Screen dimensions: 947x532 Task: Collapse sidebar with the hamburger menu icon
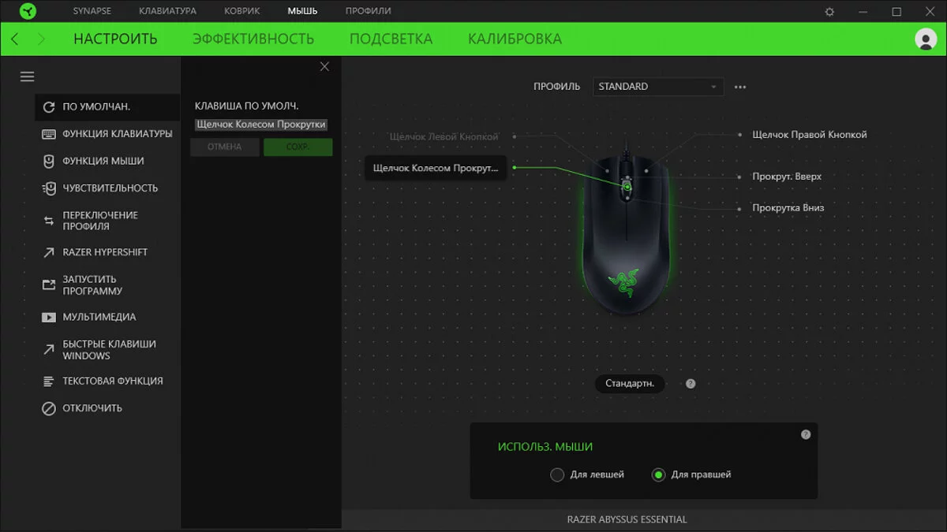point(28,76)
